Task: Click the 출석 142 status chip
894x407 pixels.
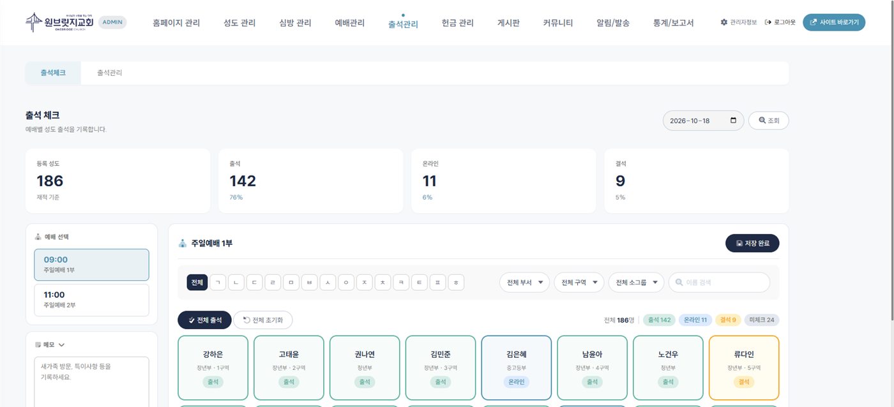Action: pyautogui.click(x=659, y=320)
